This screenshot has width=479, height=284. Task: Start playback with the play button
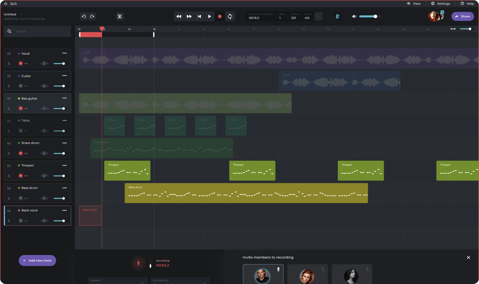[209, 17]
